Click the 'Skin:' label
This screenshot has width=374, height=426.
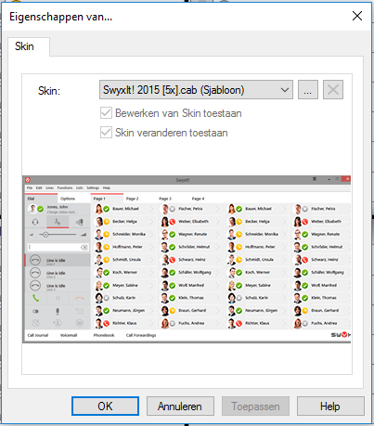[49, 91]
